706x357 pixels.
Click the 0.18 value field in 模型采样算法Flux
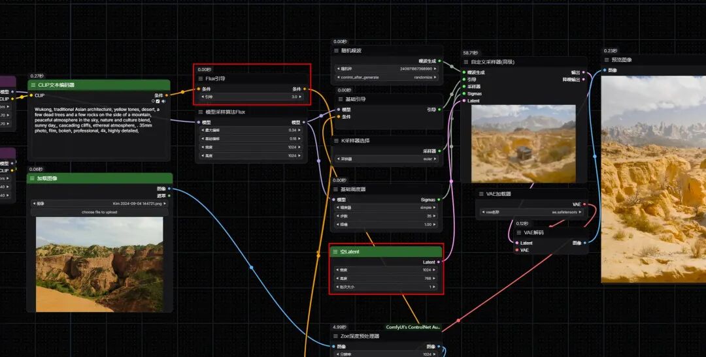251,138
